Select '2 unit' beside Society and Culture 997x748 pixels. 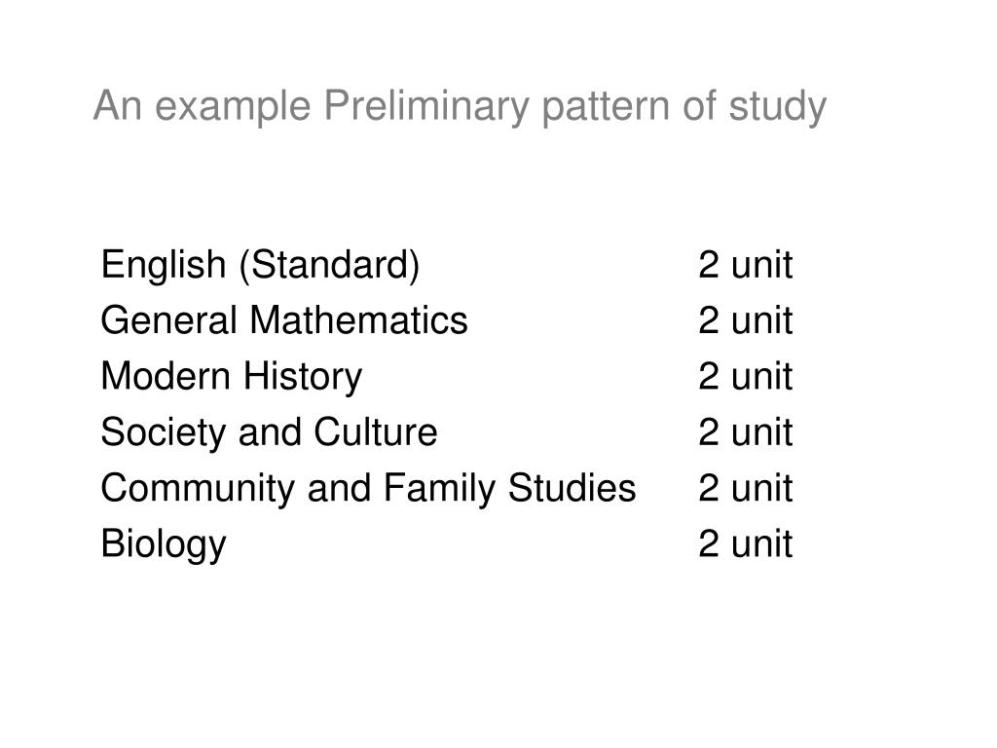coord(745,431)
